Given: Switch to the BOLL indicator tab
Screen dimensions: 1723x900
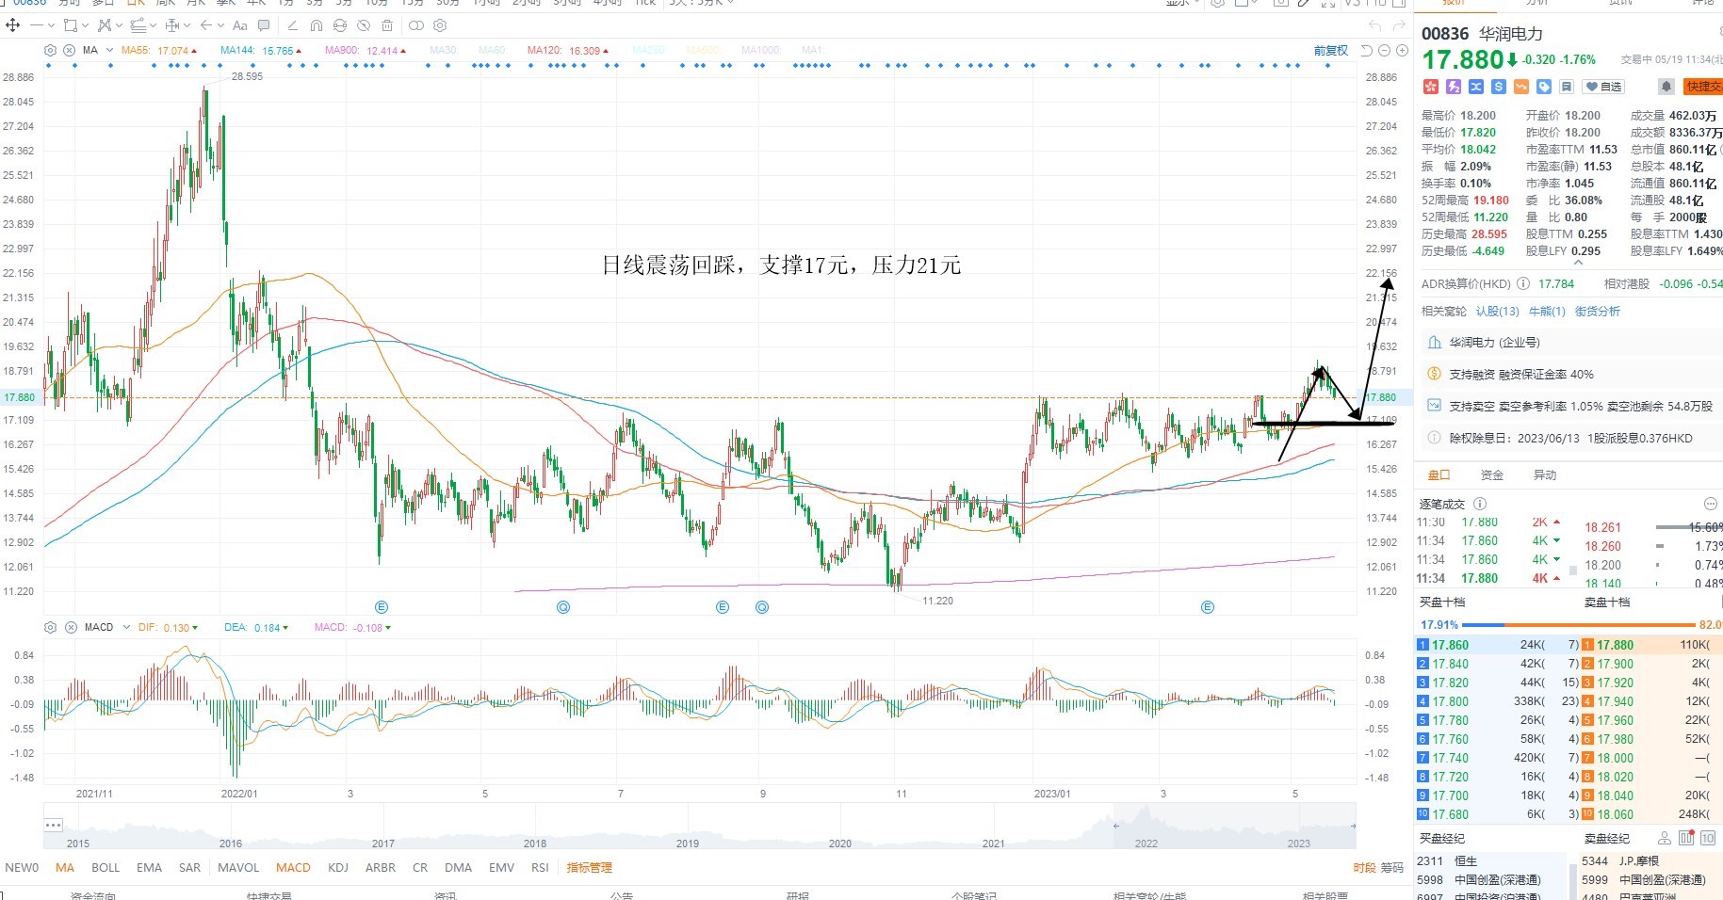Looking at the screenshot, I should (x=106, y=868).
